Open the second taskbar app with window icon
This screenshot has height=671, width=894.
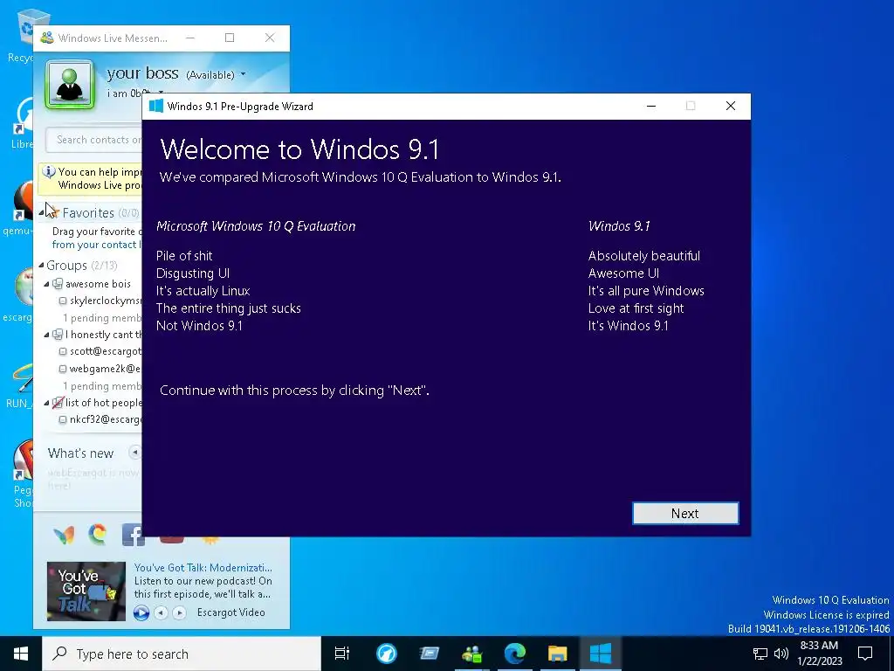[x=430, y=654]
